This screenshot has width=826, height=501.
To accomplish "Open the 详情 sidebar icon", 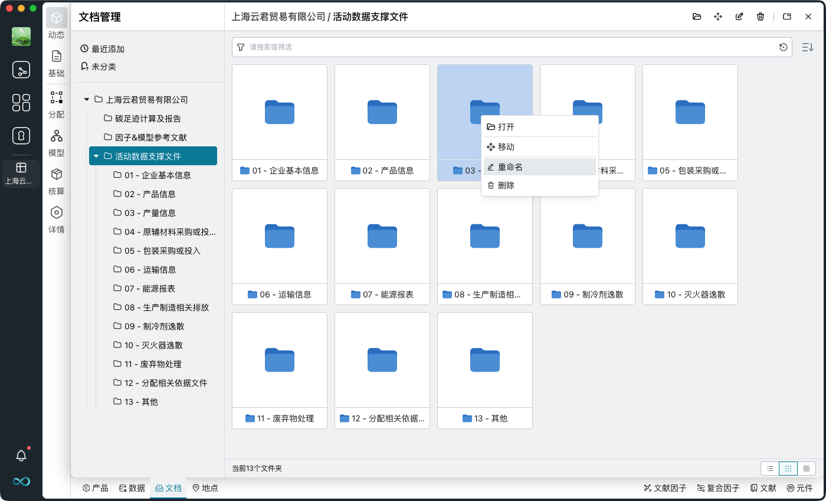I will (57, 217).
